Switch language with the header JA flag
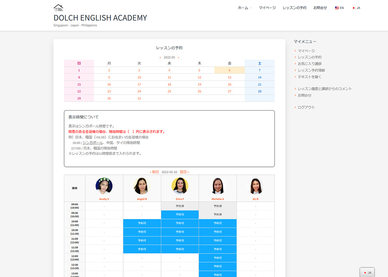This screenshot has height=277, width=388. [356, 8]
